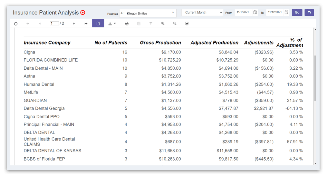Click the Gross Production column header
The height and width of the screenshot is (178, 327).
160,43
